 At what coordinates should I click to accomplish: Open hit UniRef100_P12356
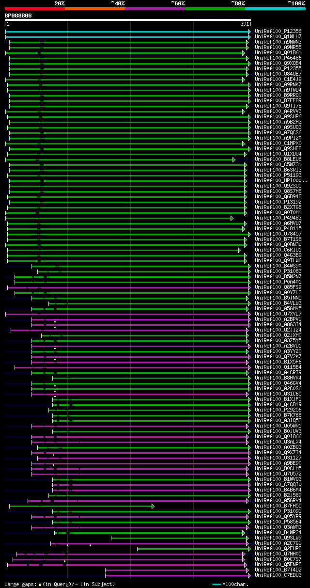(x=278, y=31)
